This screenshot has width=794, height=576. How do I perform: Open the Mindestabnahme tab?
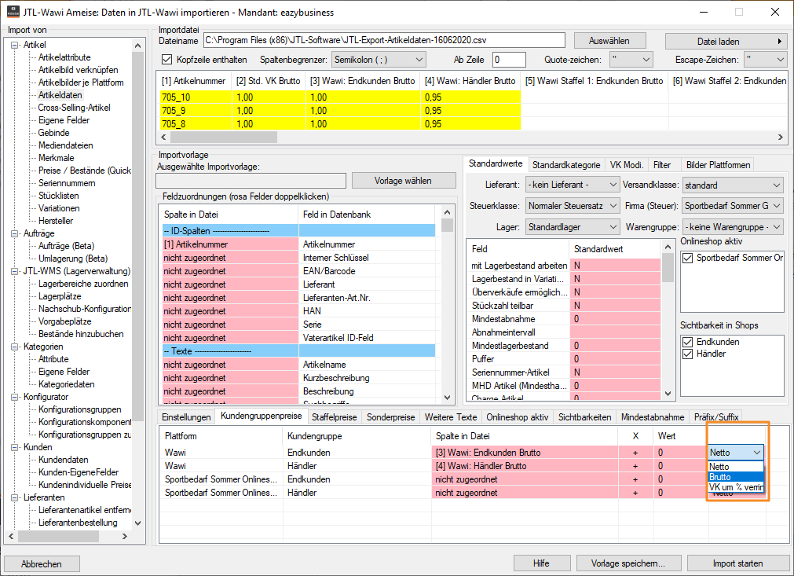click(x=652, y=417)
